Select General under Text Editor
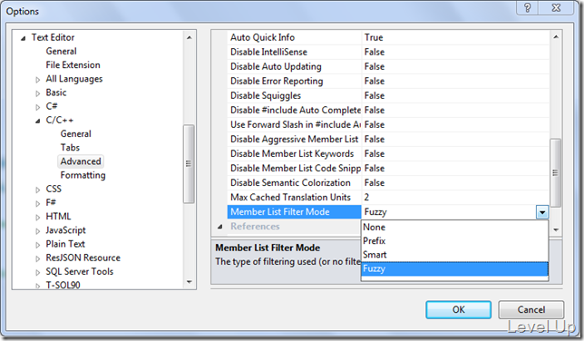Image resolution: width=584 pixels, height=341 pixels. click(x=61, y=51)
